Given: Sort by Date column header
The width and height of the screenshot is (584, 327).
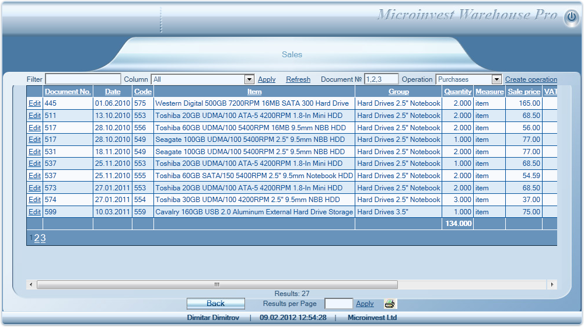Looking at the screenshot, I should tap(113, 92).
